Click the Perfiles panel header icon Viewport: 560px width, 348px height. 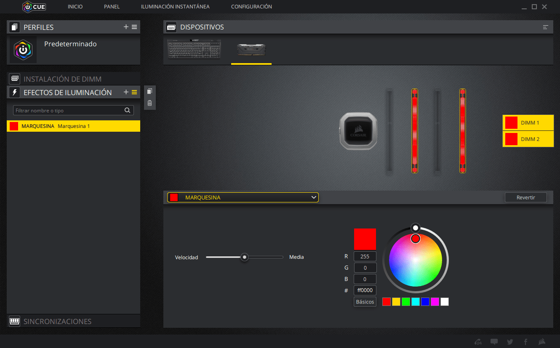(15, 27)
